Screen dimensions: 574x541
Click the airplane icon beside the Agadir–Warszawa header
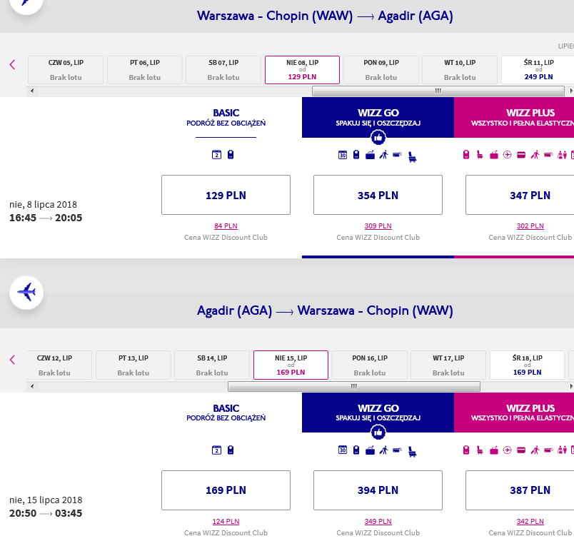[x=26, y=293]
